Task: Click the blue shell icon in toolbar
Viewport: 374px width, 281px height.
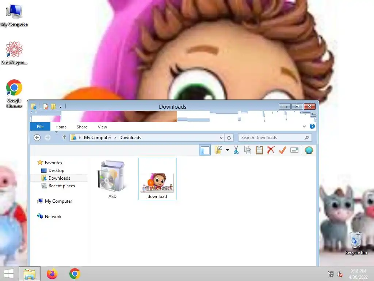Action: point(309,150)
